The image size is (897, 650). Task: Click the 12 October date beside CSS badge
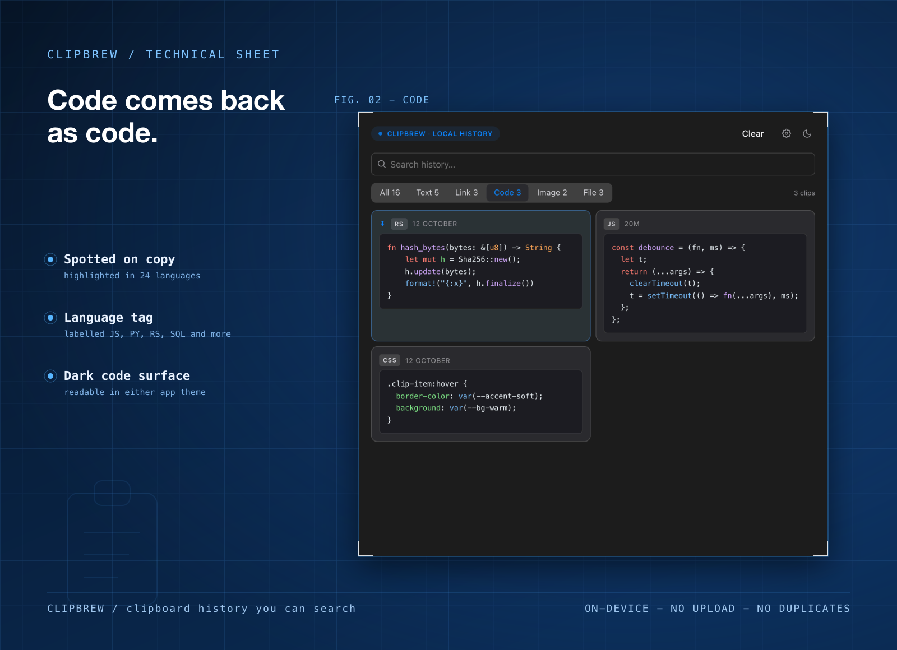(428, 360)
